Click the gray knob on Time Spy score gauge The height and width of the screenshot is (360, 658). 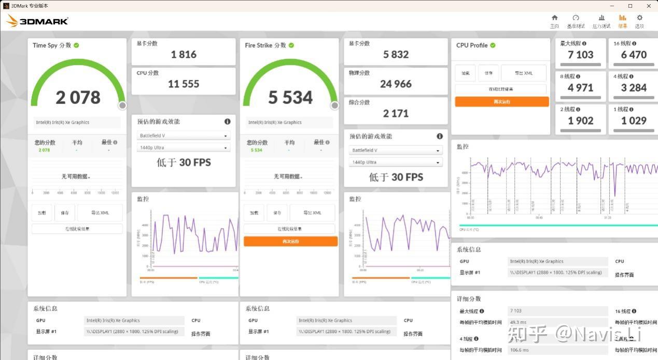pos(122,106)
